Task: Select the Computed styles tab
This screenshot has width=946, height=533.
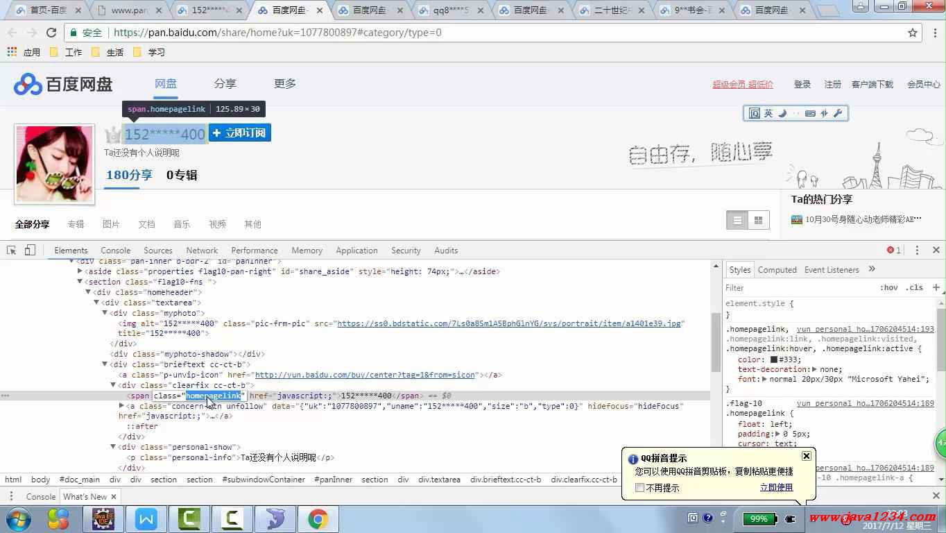Action: (777, 270)
